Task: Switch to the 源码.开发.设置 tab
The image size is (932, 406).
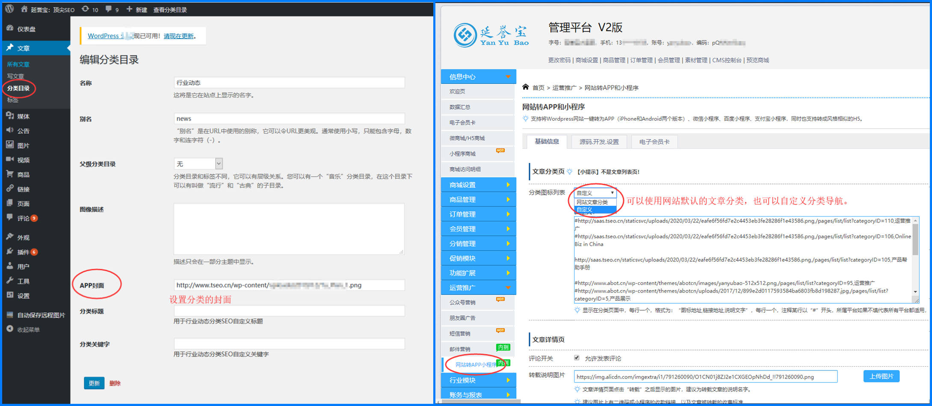Action: coord(599,142)
